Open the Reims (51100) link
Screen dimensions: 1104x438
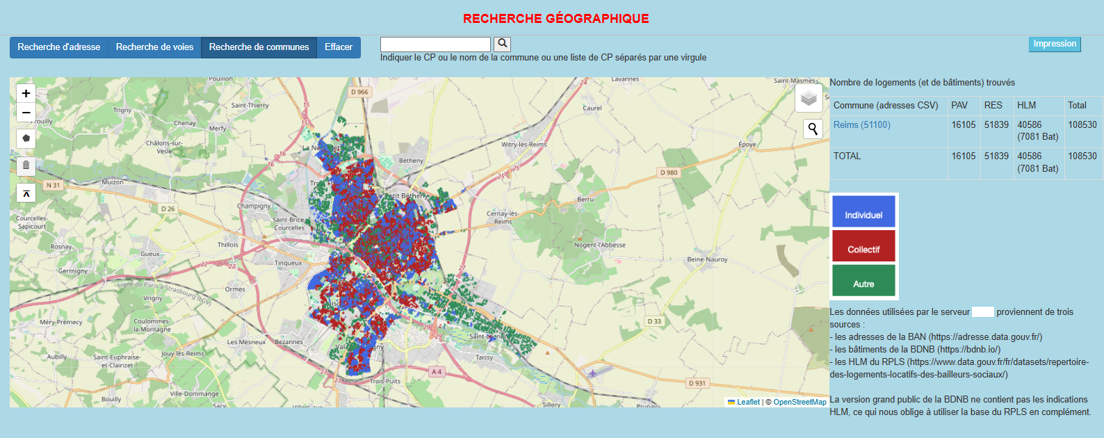coord(862,125)
